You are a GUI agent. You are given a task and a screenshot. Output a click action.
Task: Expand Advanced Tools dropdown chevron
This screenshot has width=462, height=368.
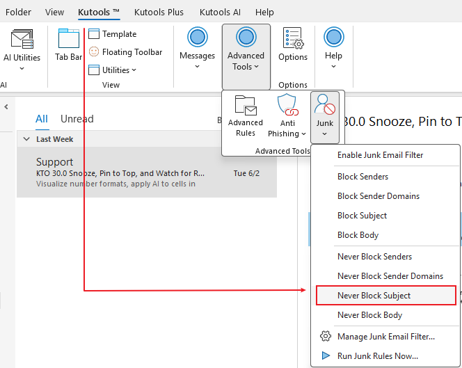[x=256, y=67]
